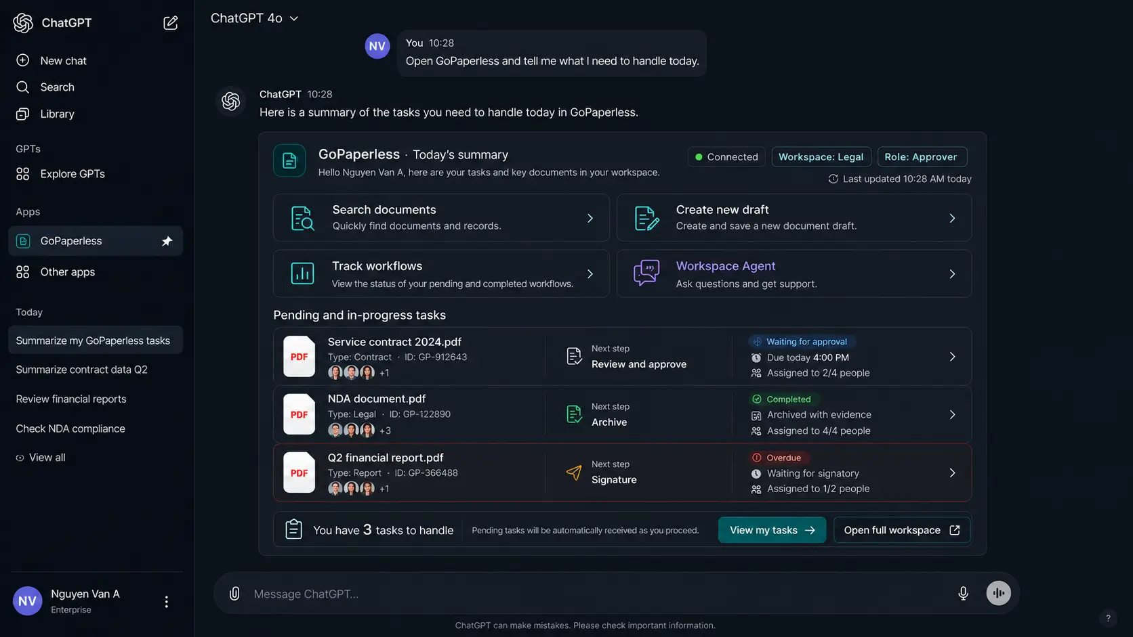
Task: Click the 'Archived with evidence' icon
Action: point(756,415)
